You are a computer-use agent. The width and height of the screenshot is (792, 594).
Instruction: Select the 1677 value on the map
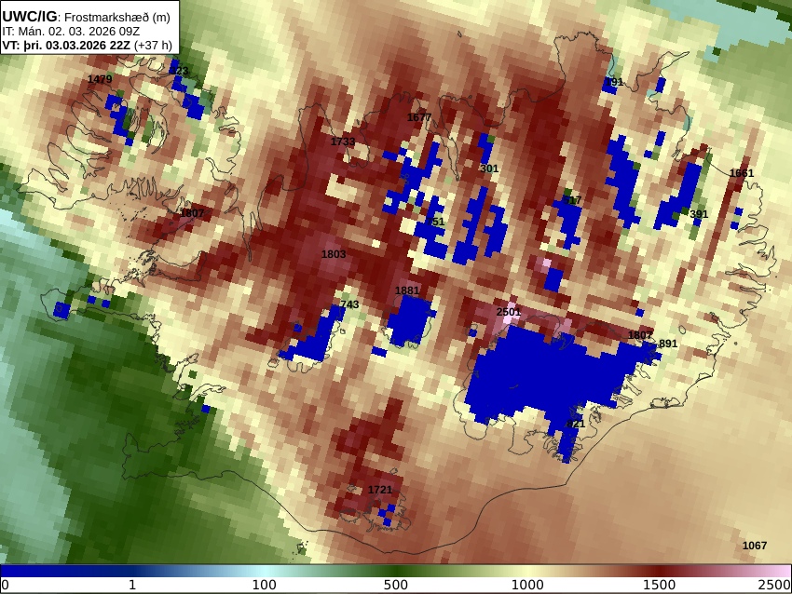point(419,117)
